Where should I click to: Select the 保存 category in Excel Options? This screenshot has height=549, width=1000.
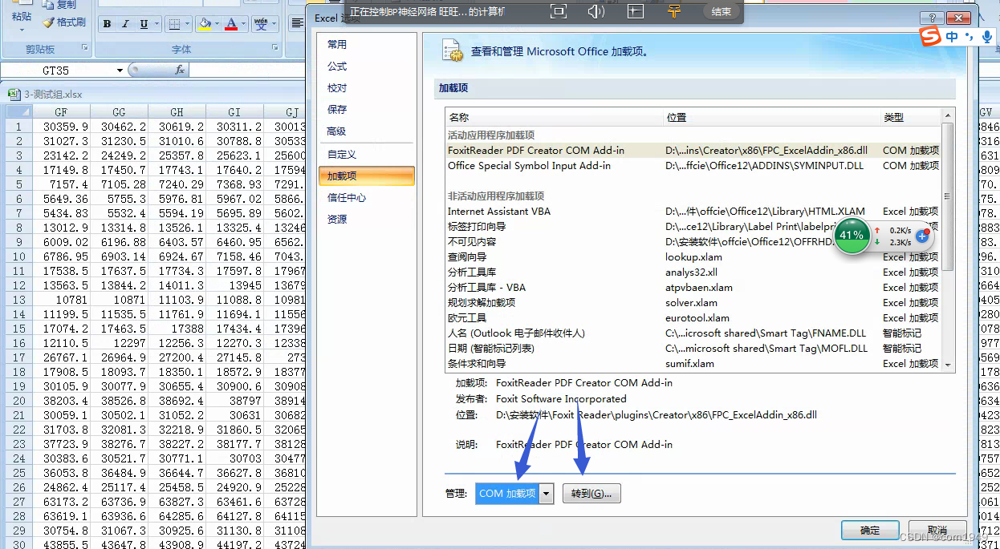pos(366,110)
